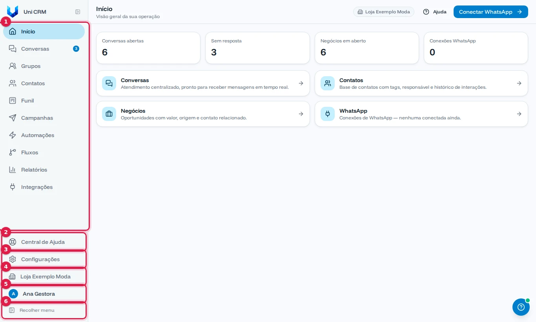
Task: Click 'Visão geral da sua operação' subtitle
Action: pyautogui.click(x=128, y=16)
